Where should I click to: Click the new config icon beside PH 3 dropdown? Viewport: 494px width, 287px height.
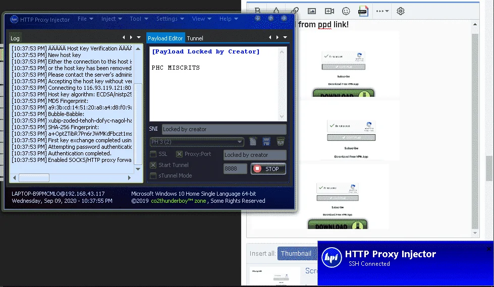[253, 141]
